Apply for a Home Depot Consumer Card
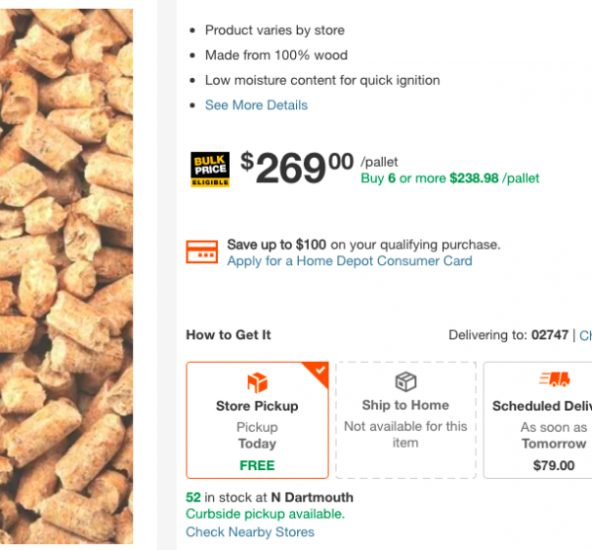 click(x=349, y=261)
